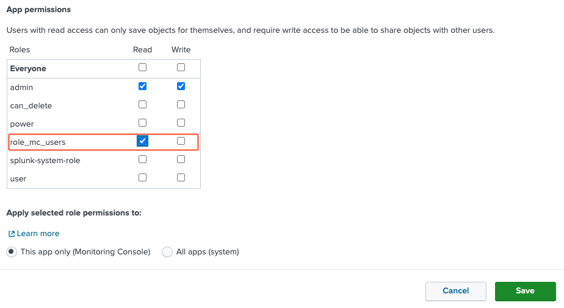Screen dimensions: 564x308
Task: Check Read box for can_delete role
Action: [142, 105]
